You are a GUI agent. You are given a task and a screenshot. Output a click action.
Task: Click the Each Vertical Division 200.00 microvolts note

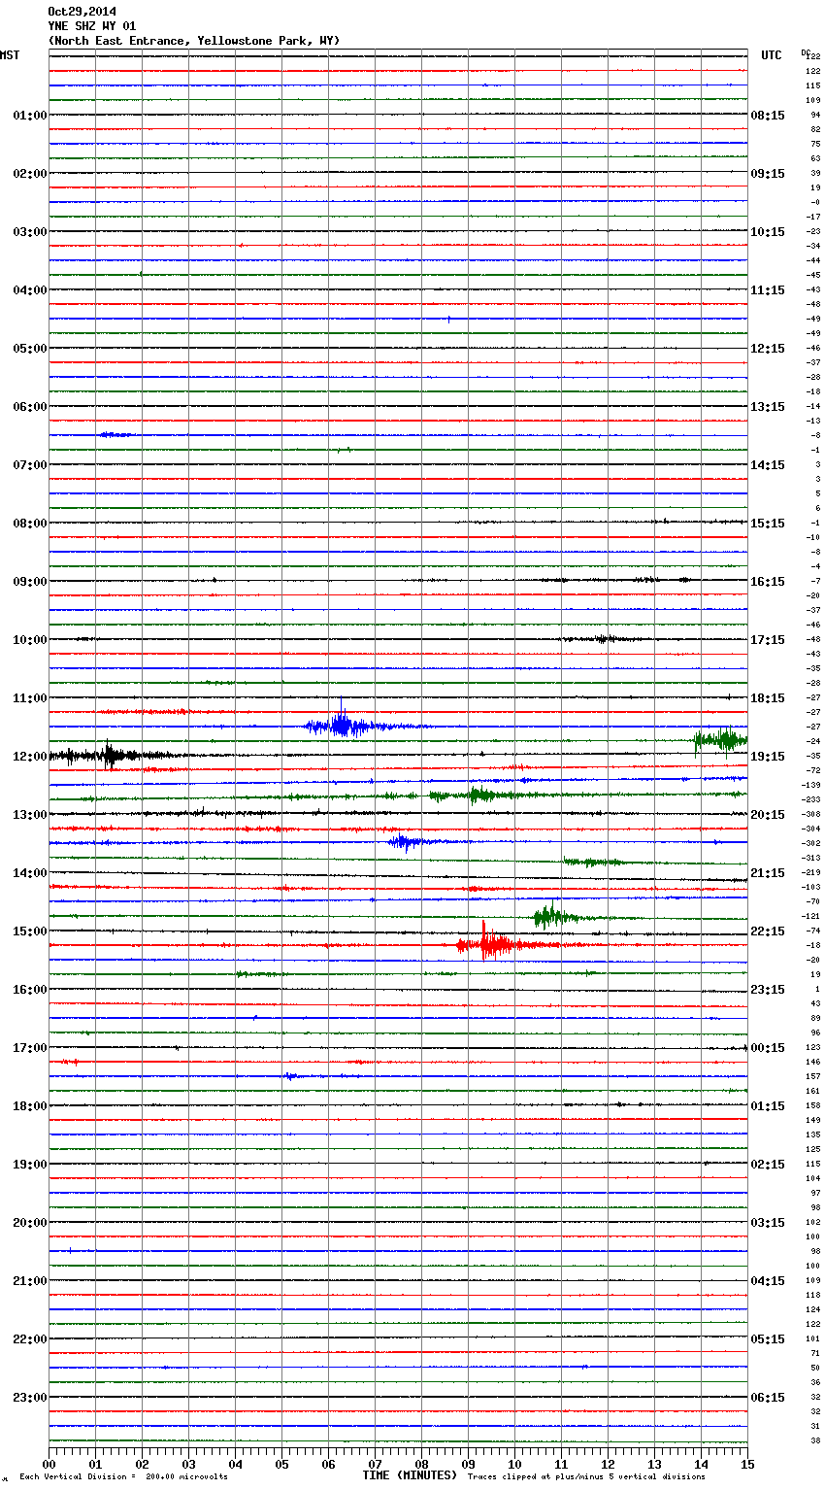(x=123, y=1476)
